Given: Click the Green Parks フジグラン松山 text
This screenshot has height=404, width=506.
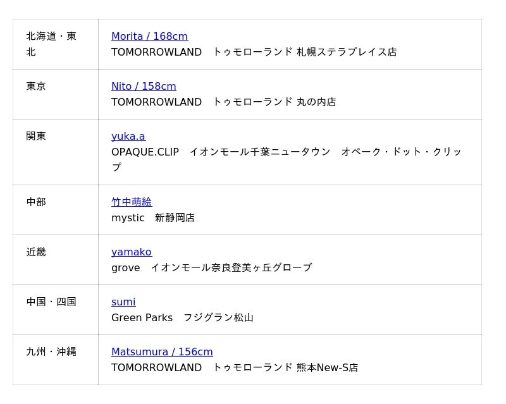Looking at the screenshot, I should pos(182,317).
